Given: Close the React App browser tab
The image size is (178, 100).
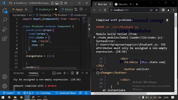Looking at the screenshot, I should pos(110,4).
